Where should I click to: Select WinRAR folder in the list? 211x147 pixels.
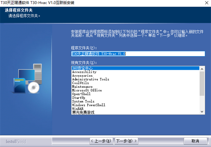pyautogui.click(x=135, y=109)
